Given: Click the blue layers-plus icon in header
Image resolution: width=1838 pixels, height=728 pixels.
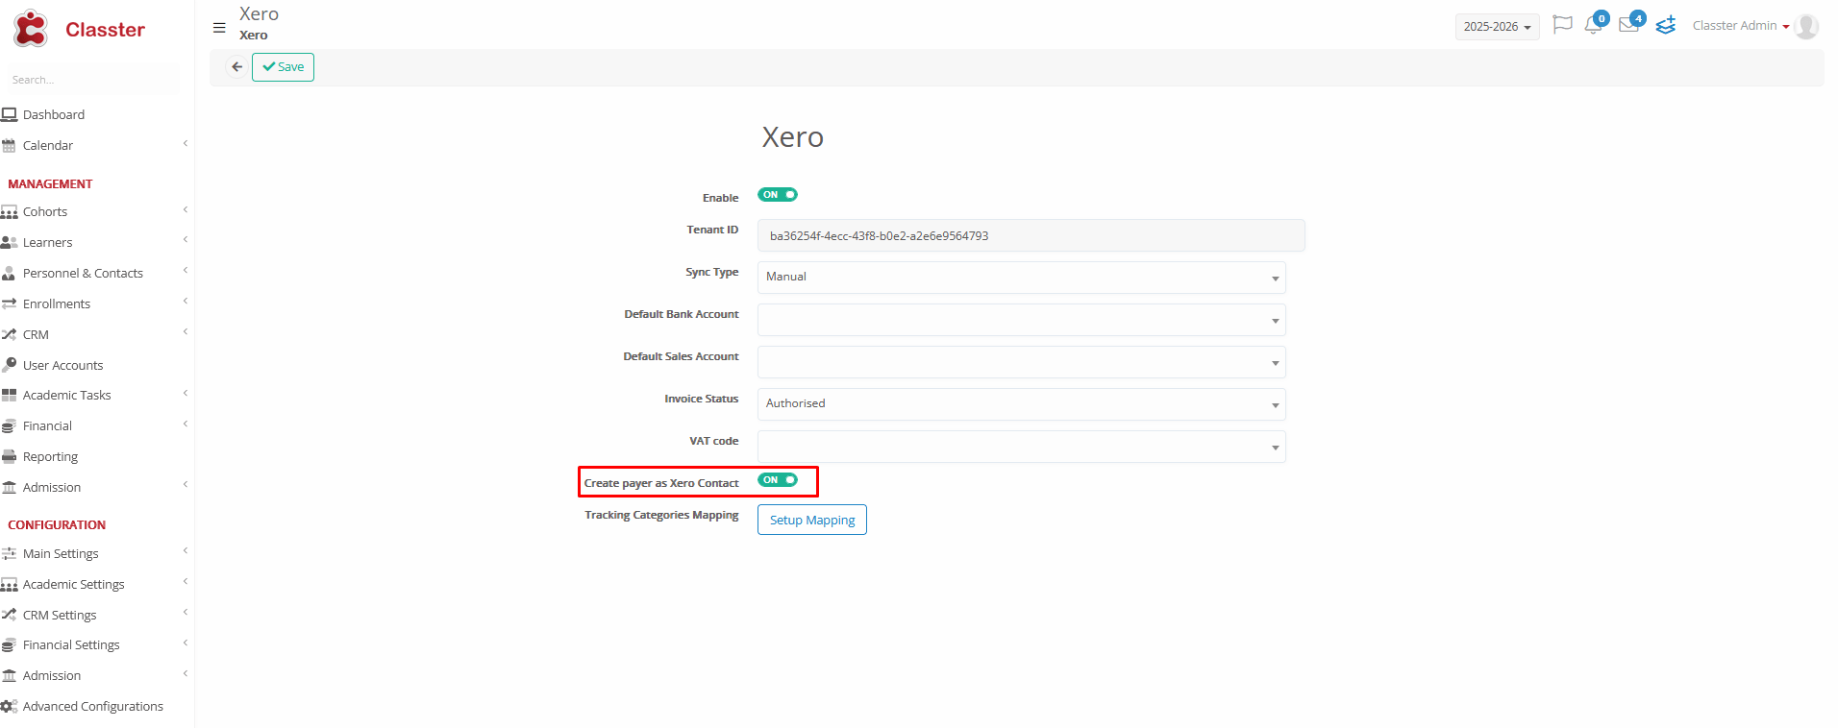Looking at the screenshot, I should coord(1666,25).
